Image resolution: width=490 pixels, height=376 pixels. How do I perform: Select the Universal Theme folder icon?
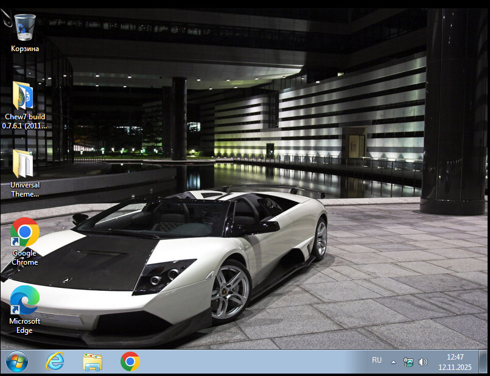click(x=24, y=164)
